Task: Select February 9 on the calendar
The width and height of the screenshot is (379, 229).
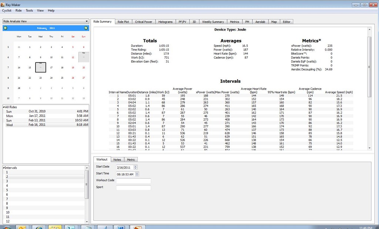Action: 40,57
